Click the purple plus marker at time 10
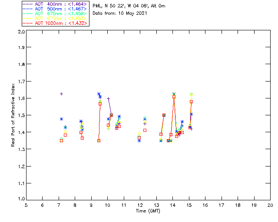 click(108, 99)
